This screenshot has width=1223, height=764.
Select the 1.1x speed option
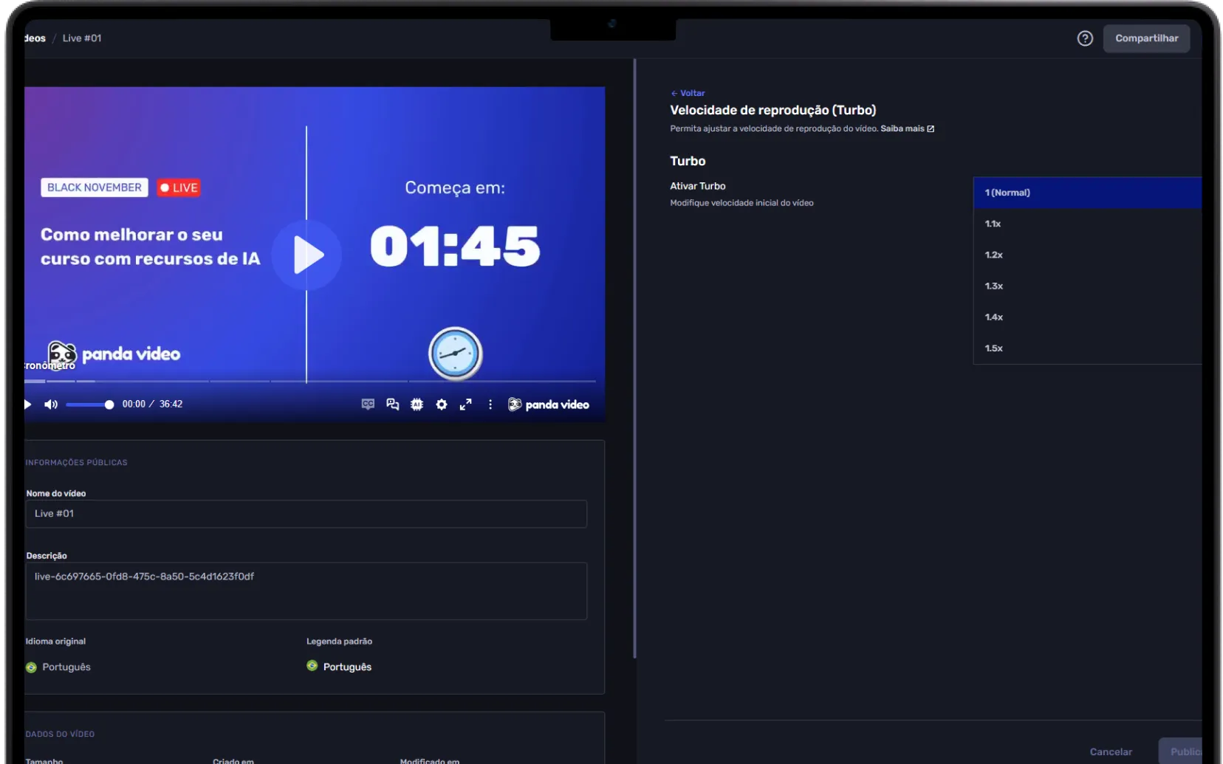coord(1087,224)
